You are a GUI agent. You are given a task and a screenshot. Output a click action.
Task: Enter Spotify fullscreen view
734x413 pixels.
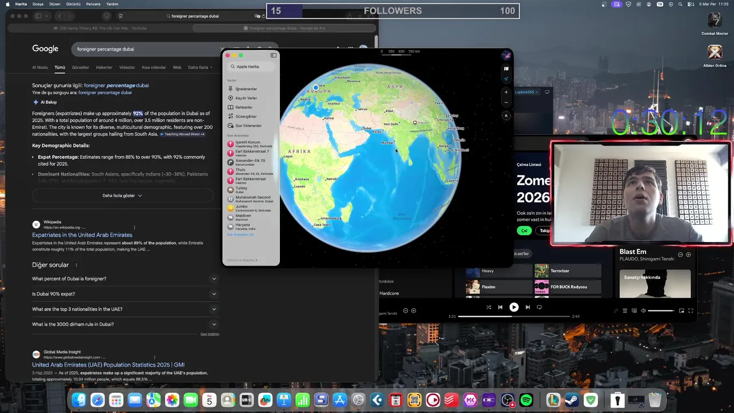(x=690, y=310)
